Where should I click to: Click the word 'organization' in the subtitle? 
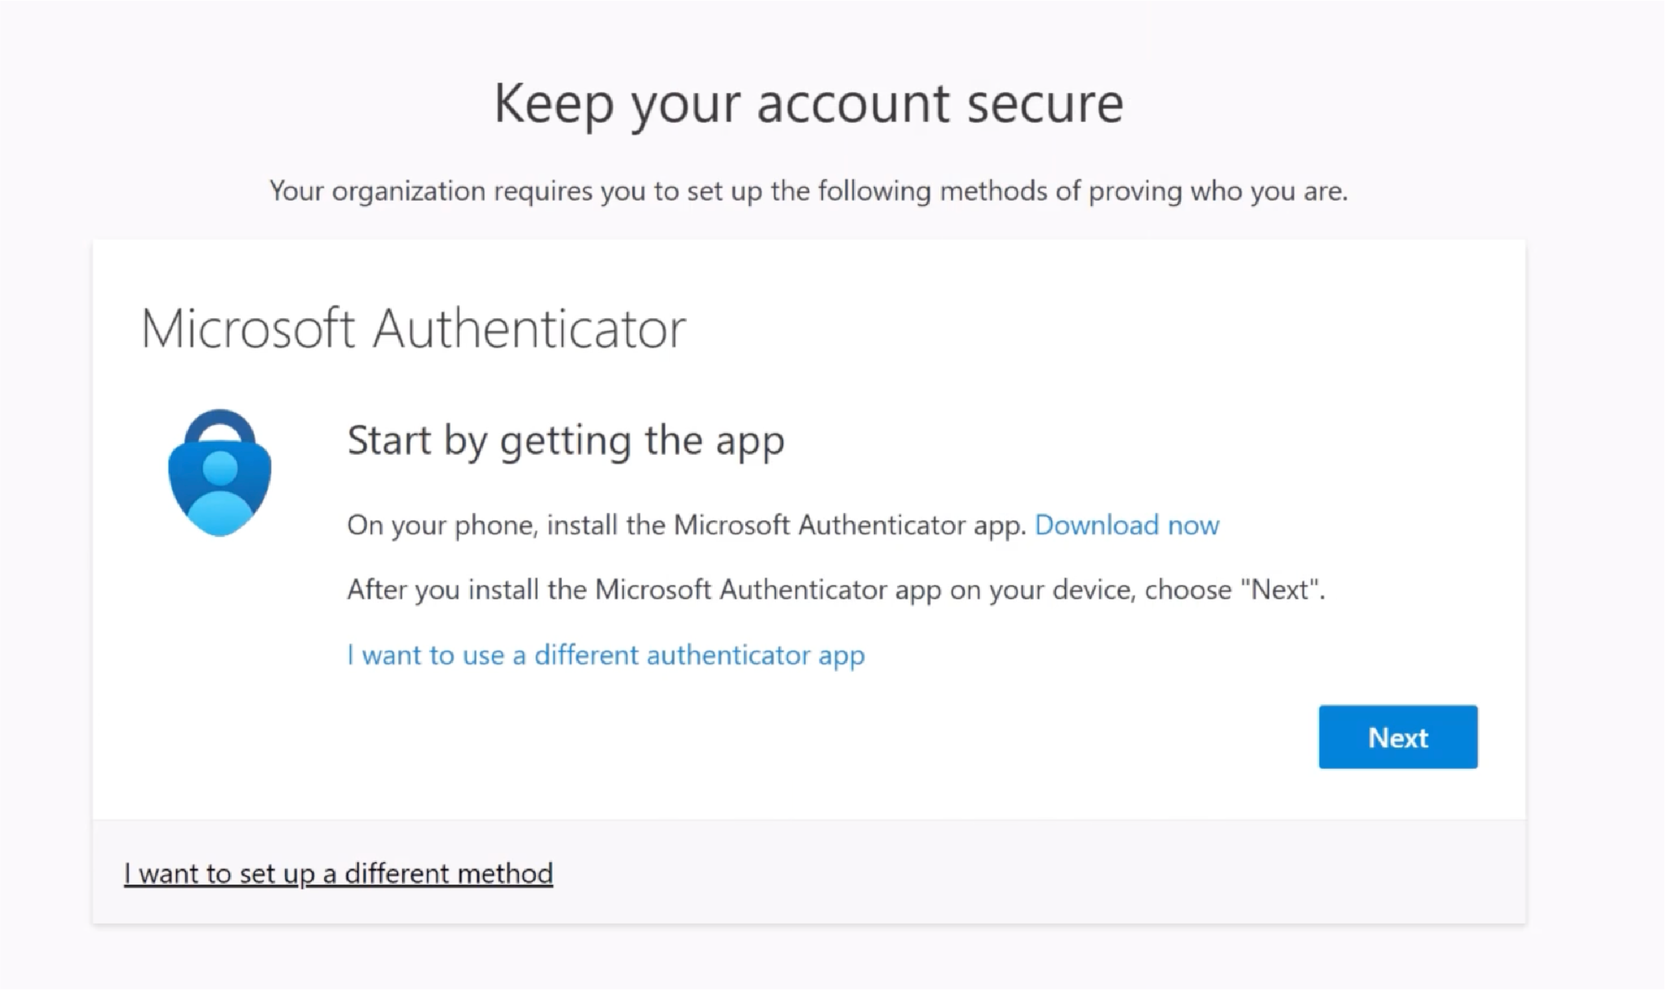pyautogui.click(x=408, y=192)
